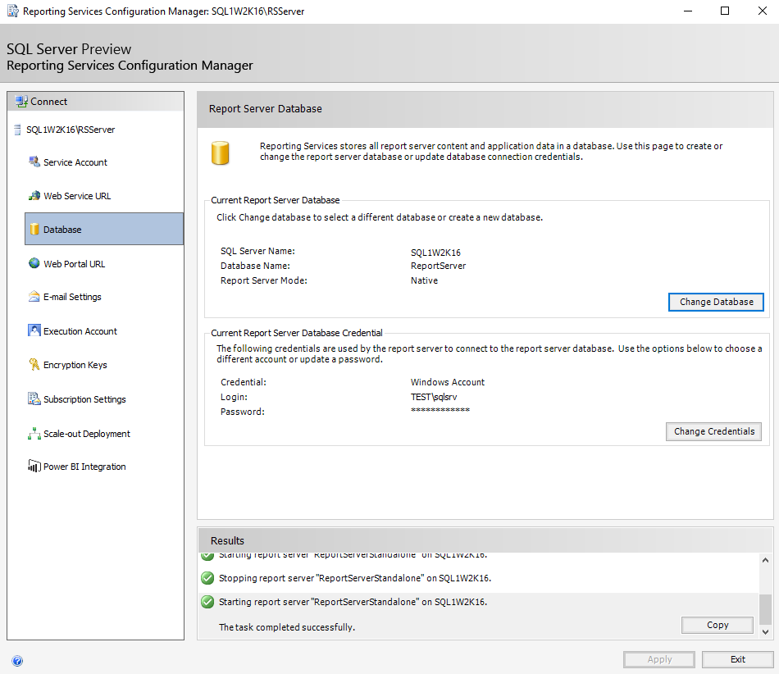Open the Web Service URL page
The width and height of the screenshot is (779, 674).
(77, 196)
